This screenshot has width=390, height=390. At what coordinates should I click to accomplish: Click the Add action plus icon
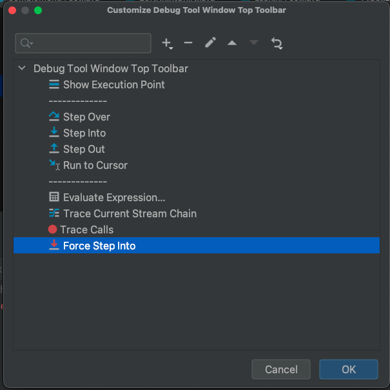166,43
